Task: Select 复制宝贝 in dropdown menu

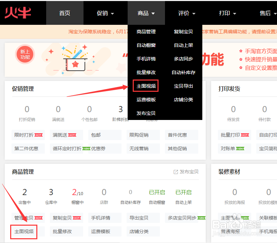Action: coord(183,32)
